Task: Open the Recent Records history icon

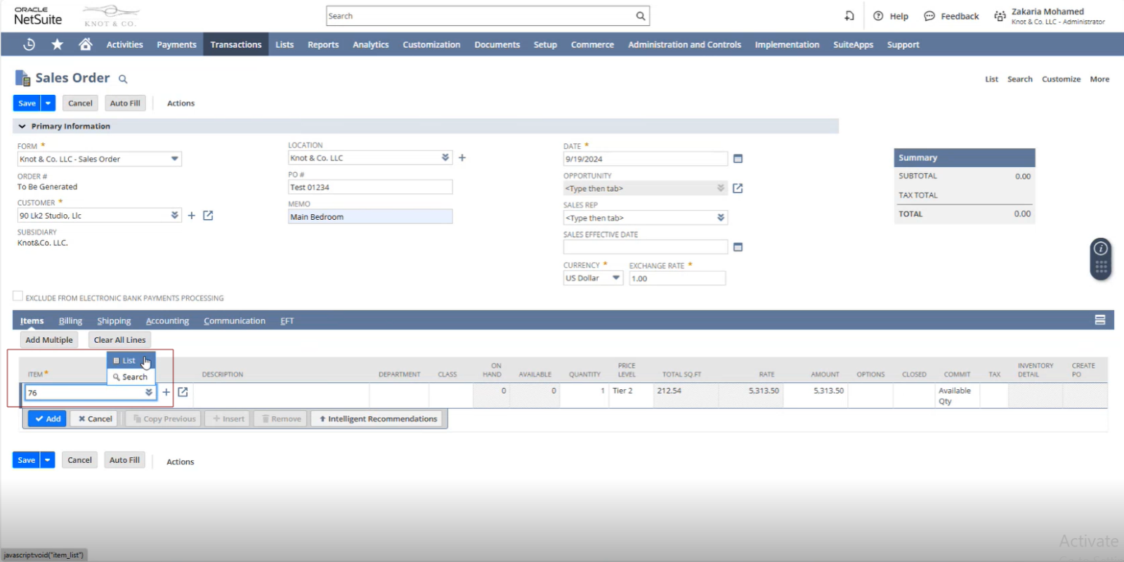Action: coord(29,44)
